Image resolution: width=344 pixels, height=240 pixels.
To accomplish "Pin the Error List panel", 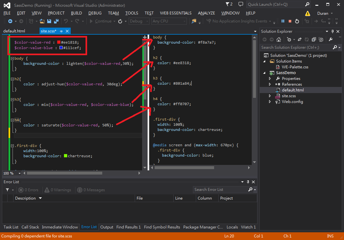I will click(248, 182).
